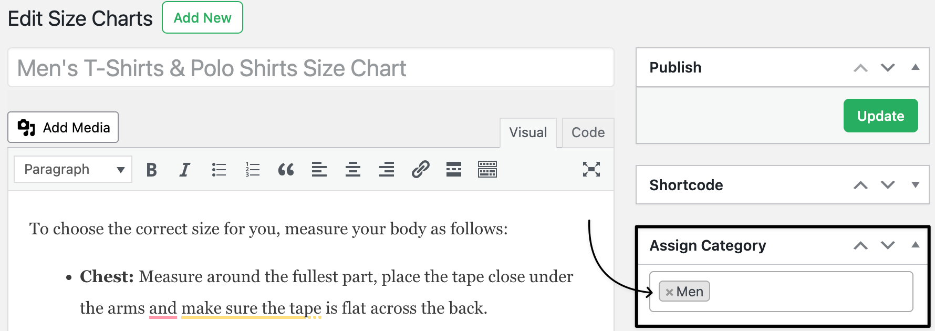Image resolution: width=935 pixels, height=331 pixels.
Task: Align text to center
Action: [x=353, y=169]
